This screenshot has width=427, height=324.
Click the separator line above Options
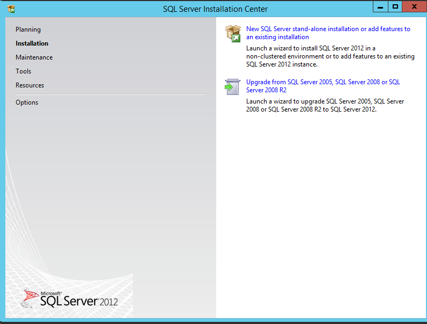pyautogui.click(x=111, y=95)
